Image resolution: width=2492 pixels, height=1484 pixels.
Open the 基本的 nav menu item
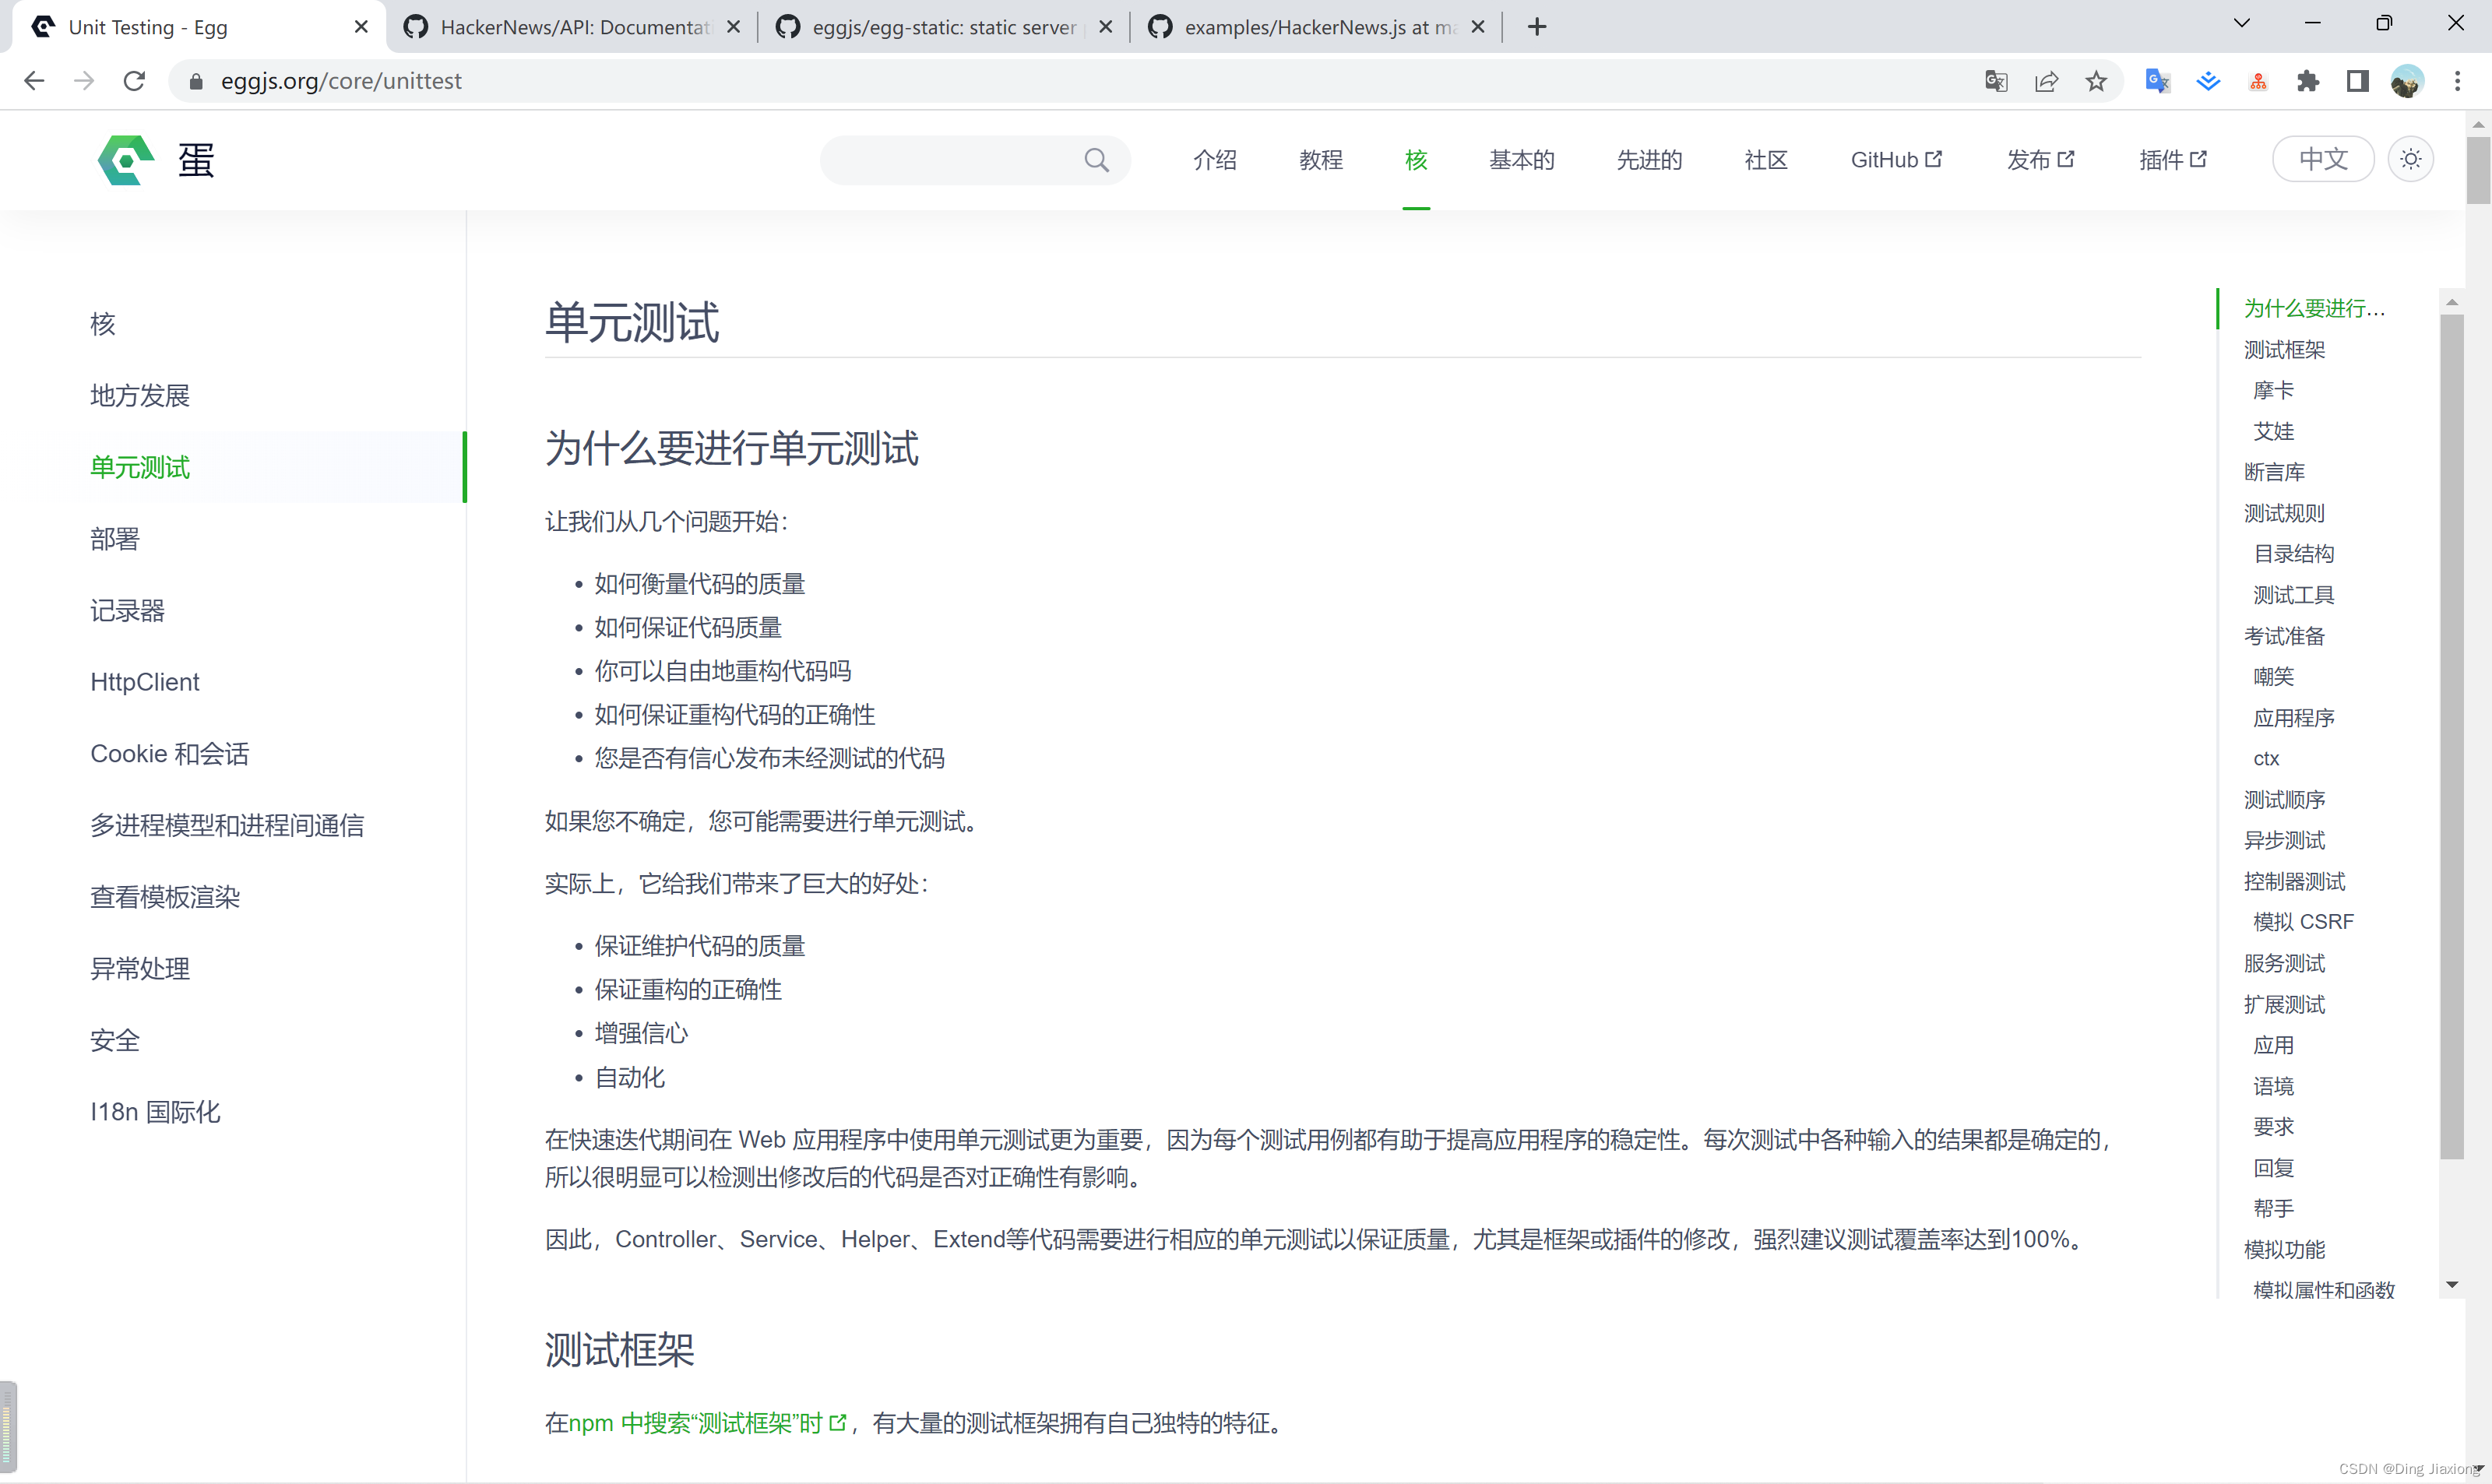click(x=1521, y=160)
